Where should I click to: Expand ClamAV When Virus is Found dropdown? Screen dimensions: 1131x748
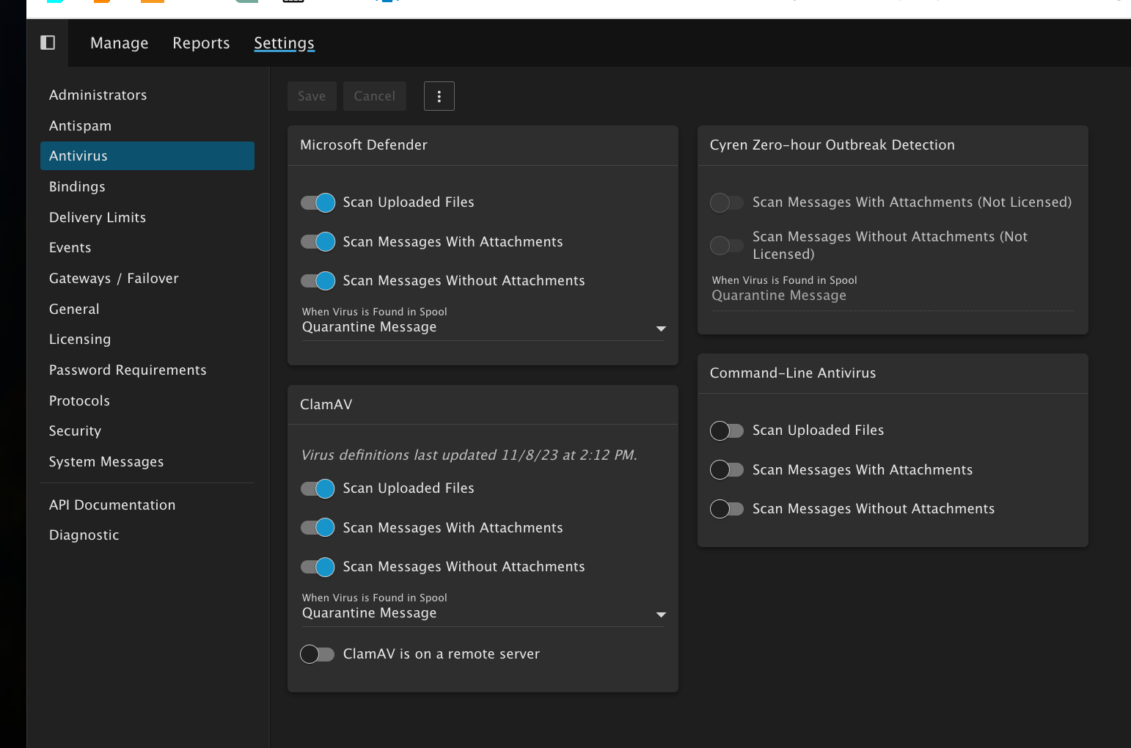tap(483, 614)
